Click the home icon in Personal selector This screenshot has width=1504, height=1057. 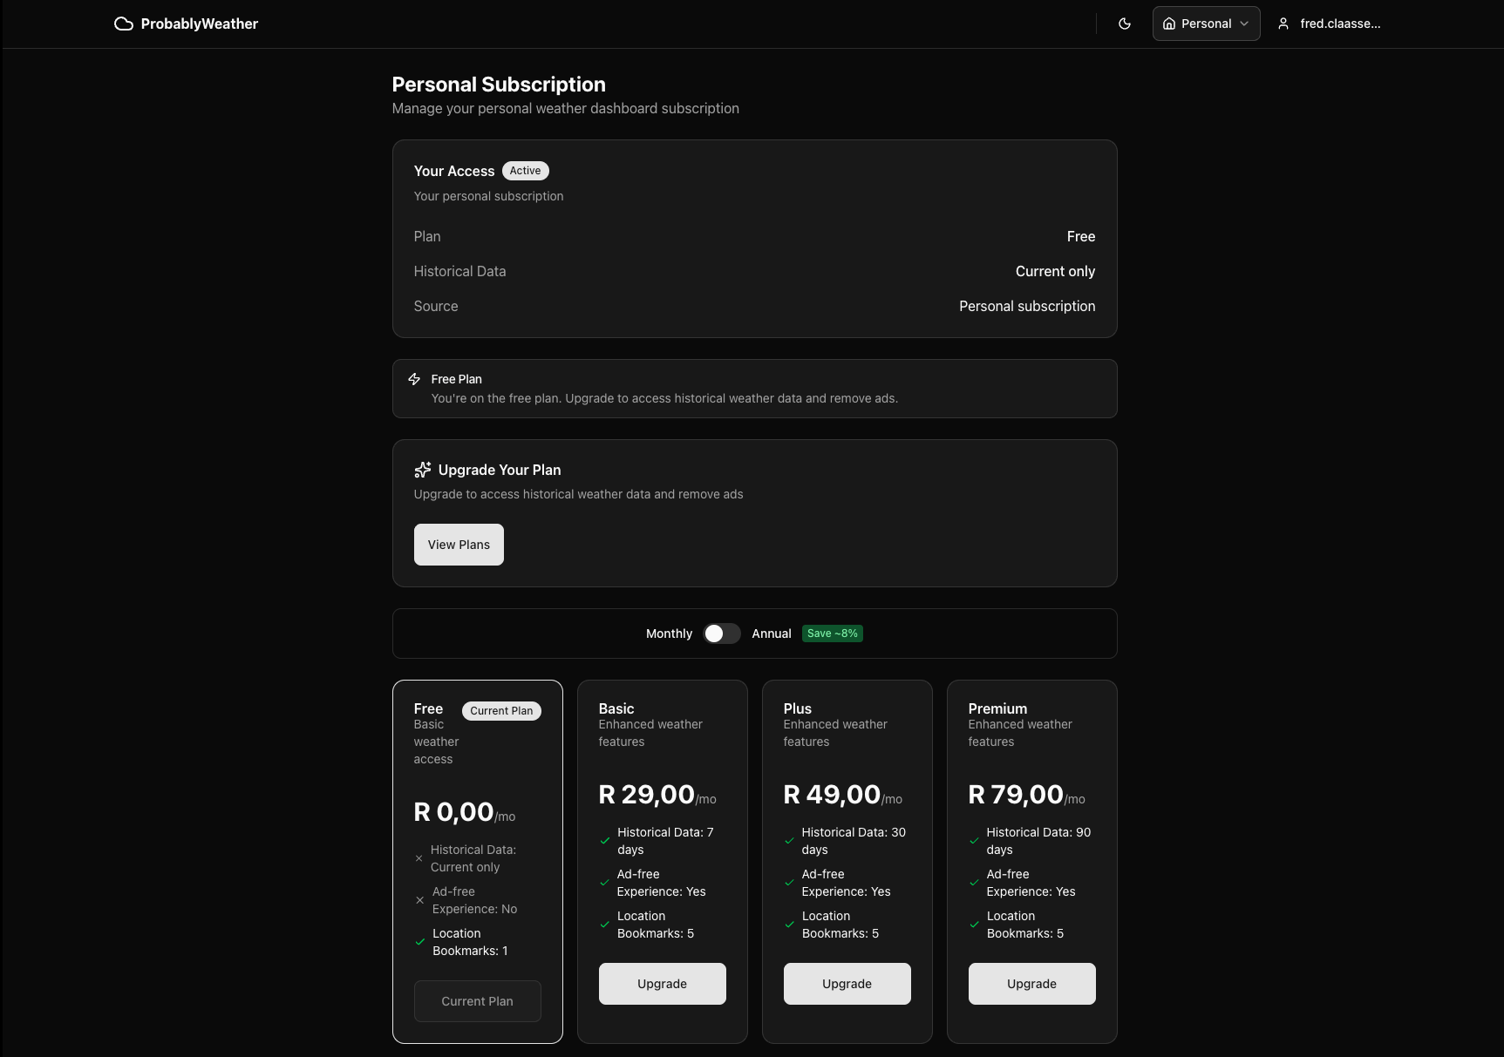pyautogui.click(x=1169, y=24)
